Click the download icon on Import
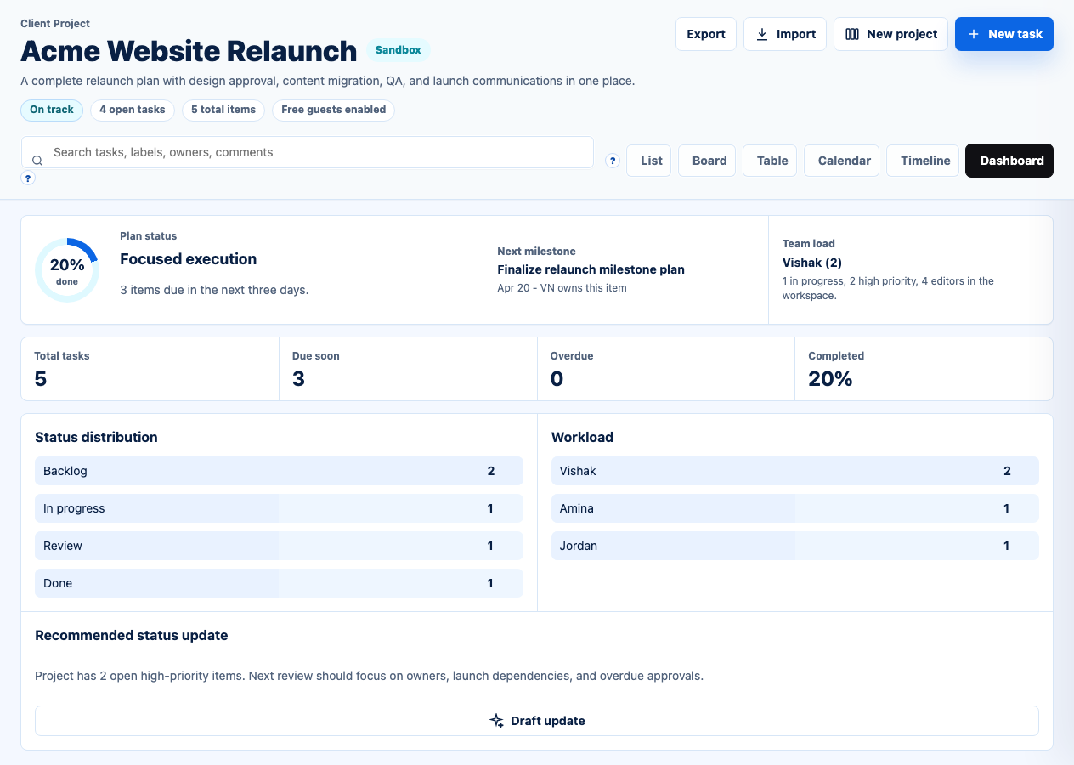 coord(762,34)
